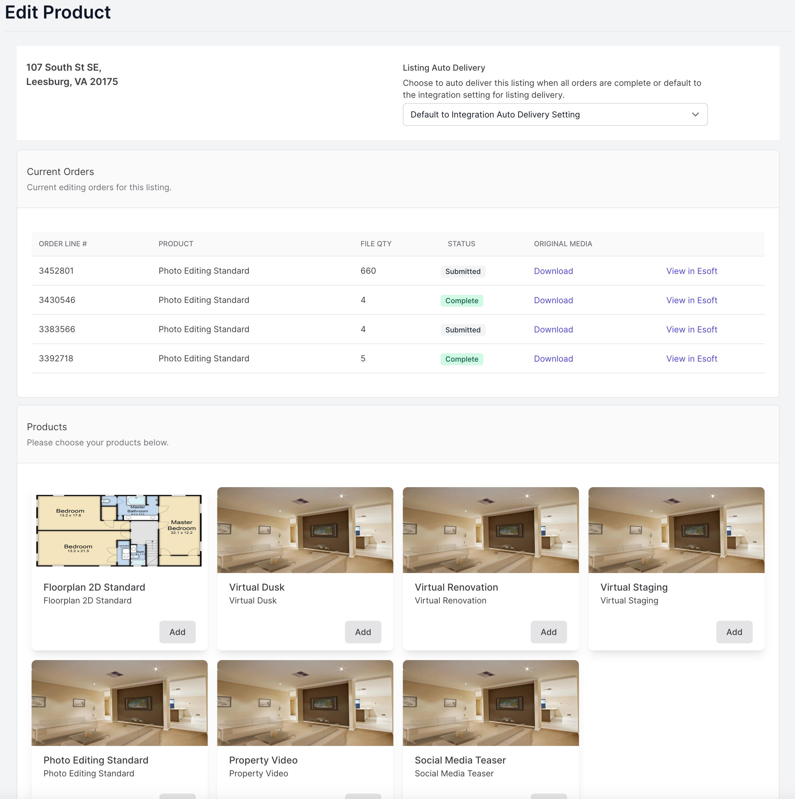Image resolution: width=795 pixels, height=799 pixels.
Task: Select the Photo Editing Standard product thumbnail
Action: 119,703
